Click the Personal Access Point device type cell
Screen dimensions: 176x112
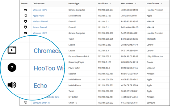78,56
